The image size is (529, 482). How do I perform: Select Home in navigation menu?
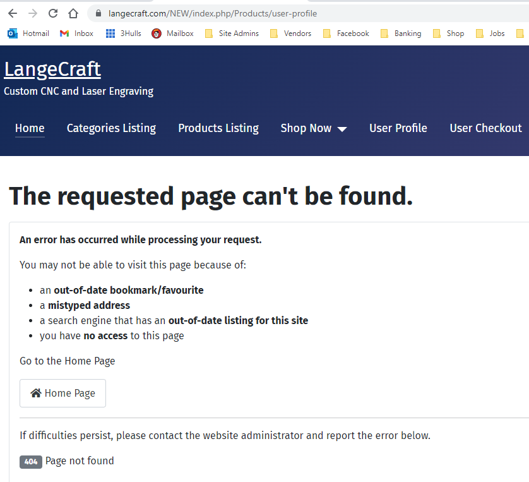tap(30, 128)
